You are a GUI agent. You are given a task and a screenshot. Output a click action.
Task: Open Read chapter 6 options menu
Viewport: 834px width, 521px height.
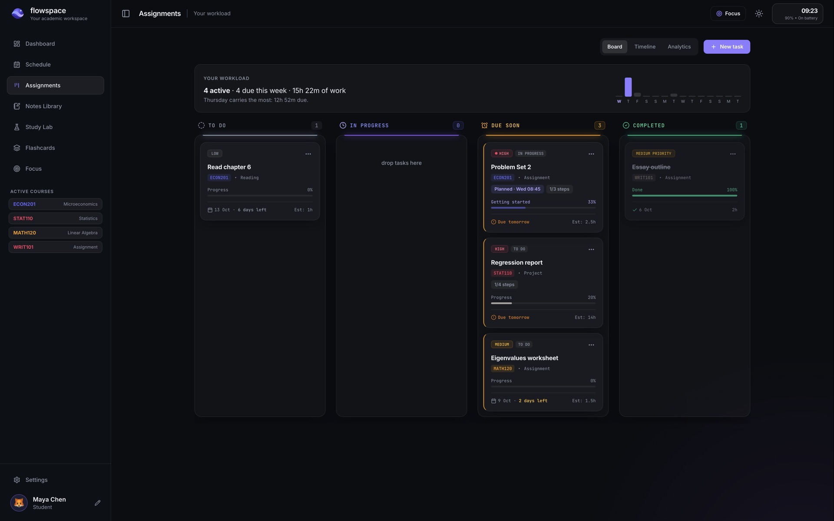coord(308,154)
